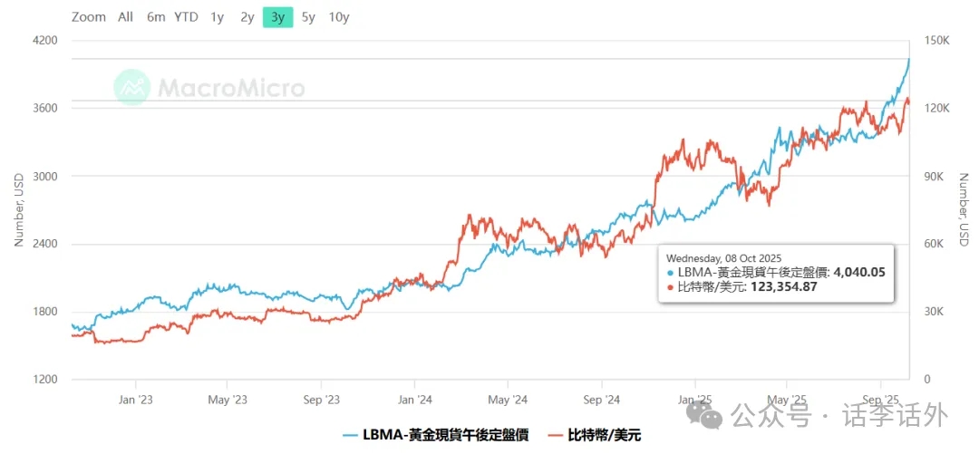This screenshot has height=454, width=979.
Task: Click the Sep '25 x-axis label
Action: (880, 398)
